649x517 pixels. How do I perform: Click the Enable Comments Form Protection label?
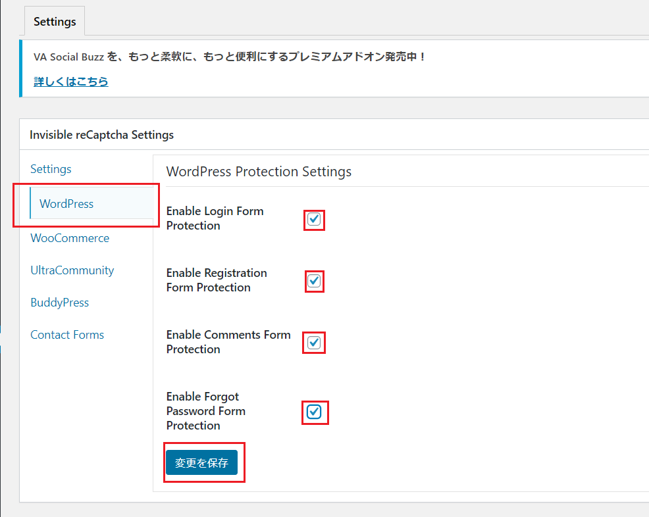(x=228, y=342)
